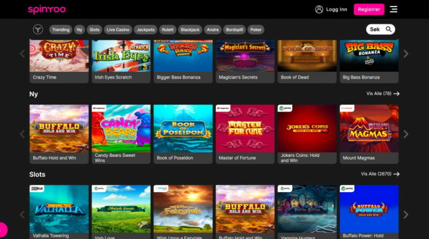Click the user profile icon beside Logg Inn
This screenshot has height=239, width=429.
pos(319,9)
